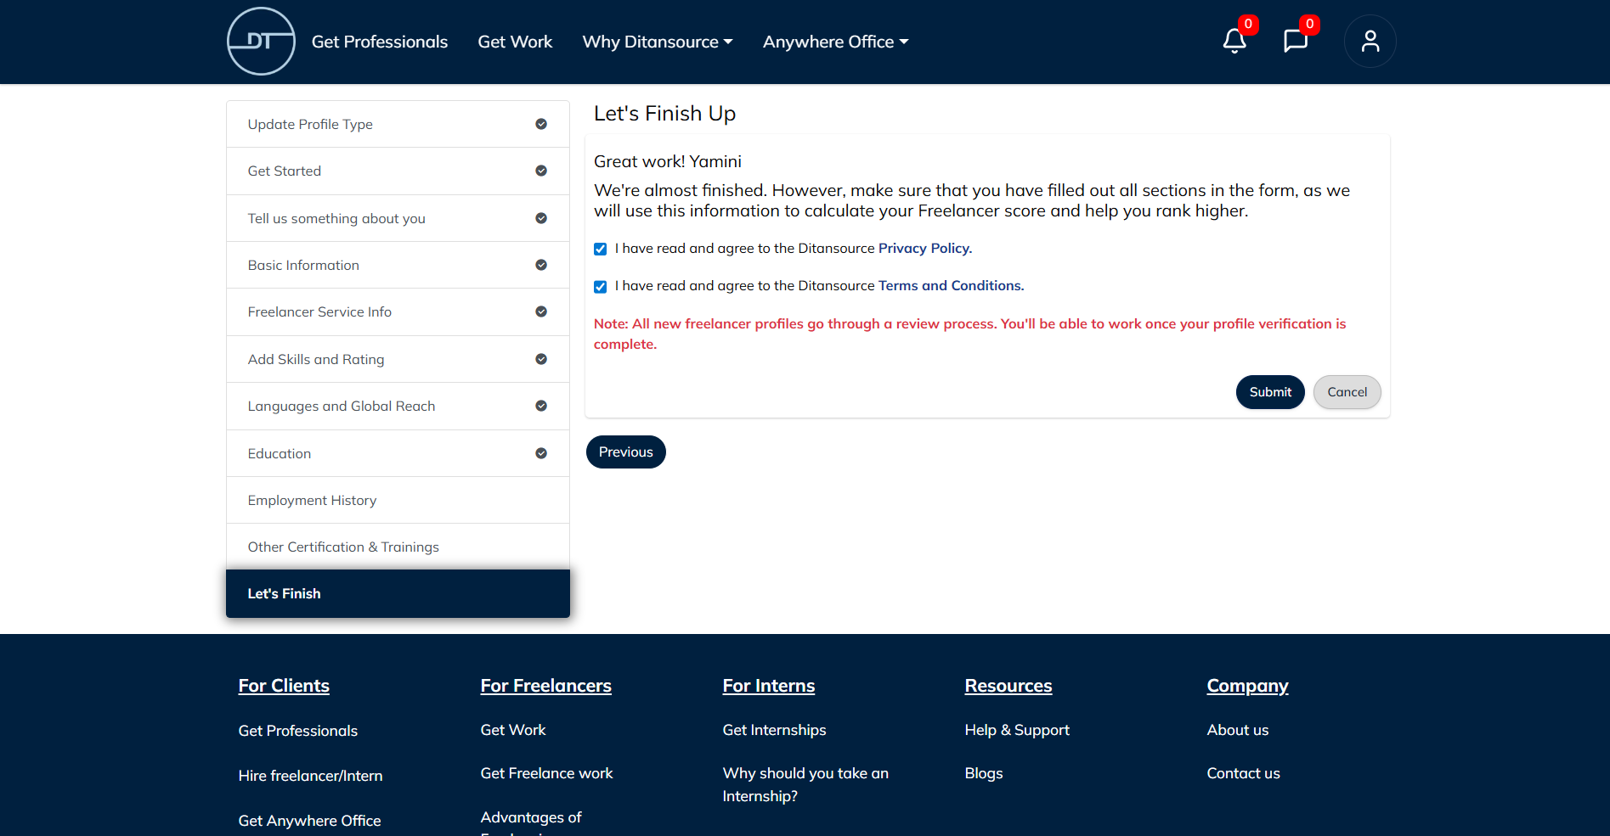The width and height of the screenshot is (1610, 836).
Task: Click the For Freelancers footer heading
Action: 546,686
